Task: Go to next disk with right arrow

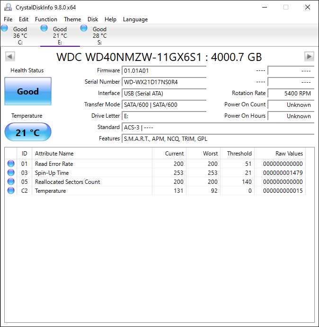Action: 309,57
